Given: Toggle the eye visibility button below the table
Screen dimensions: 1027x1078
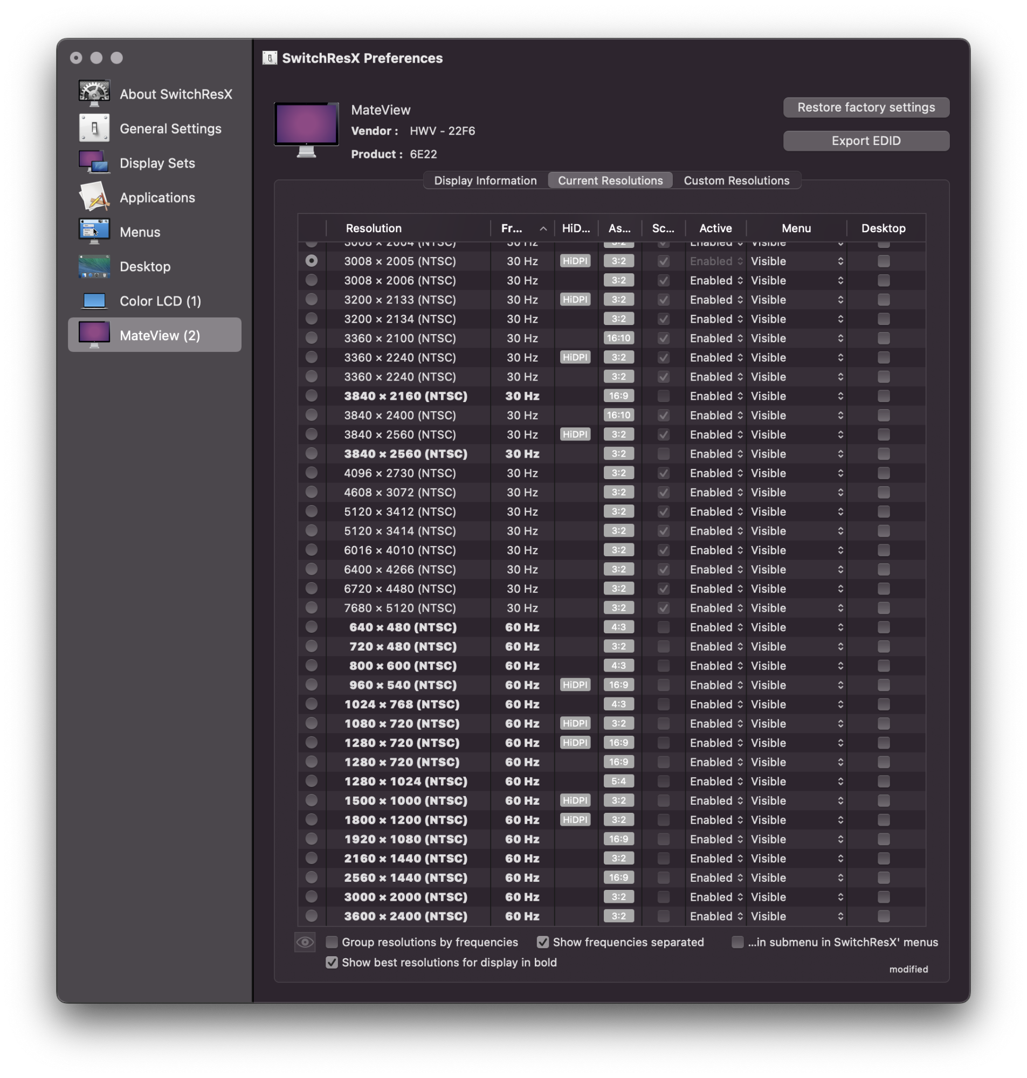Looking at the screenshot, I should (x=305, y=942).
